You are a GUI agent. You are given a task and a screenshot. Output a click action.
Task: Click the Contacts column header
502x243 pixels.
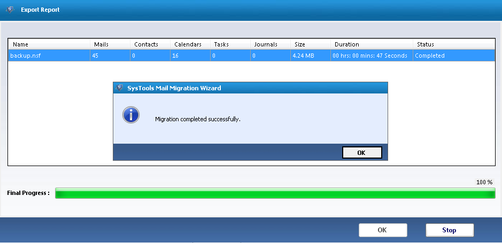150,44
